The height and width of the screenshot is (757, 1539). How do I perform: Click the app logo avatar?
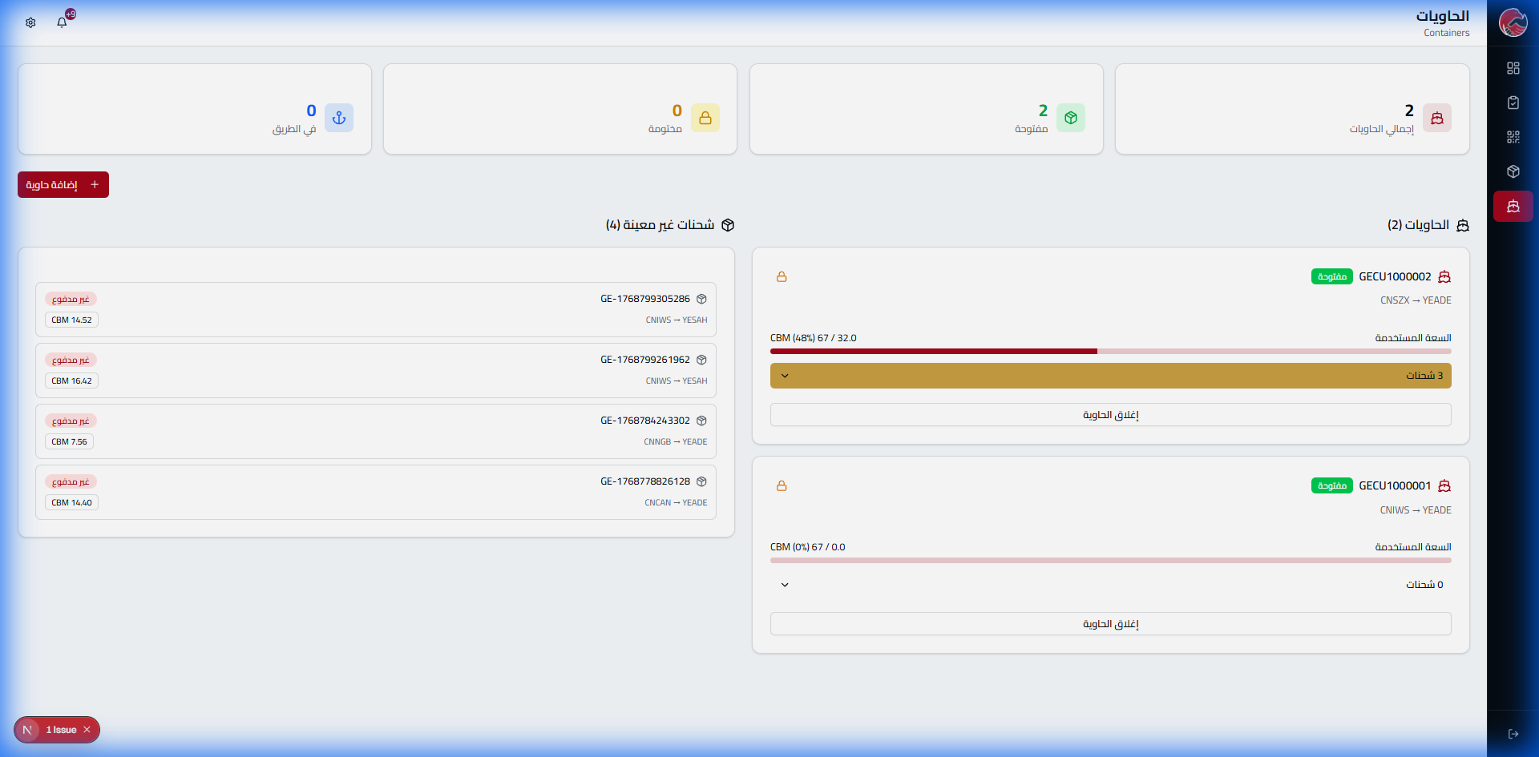(x=1513, y=22)
